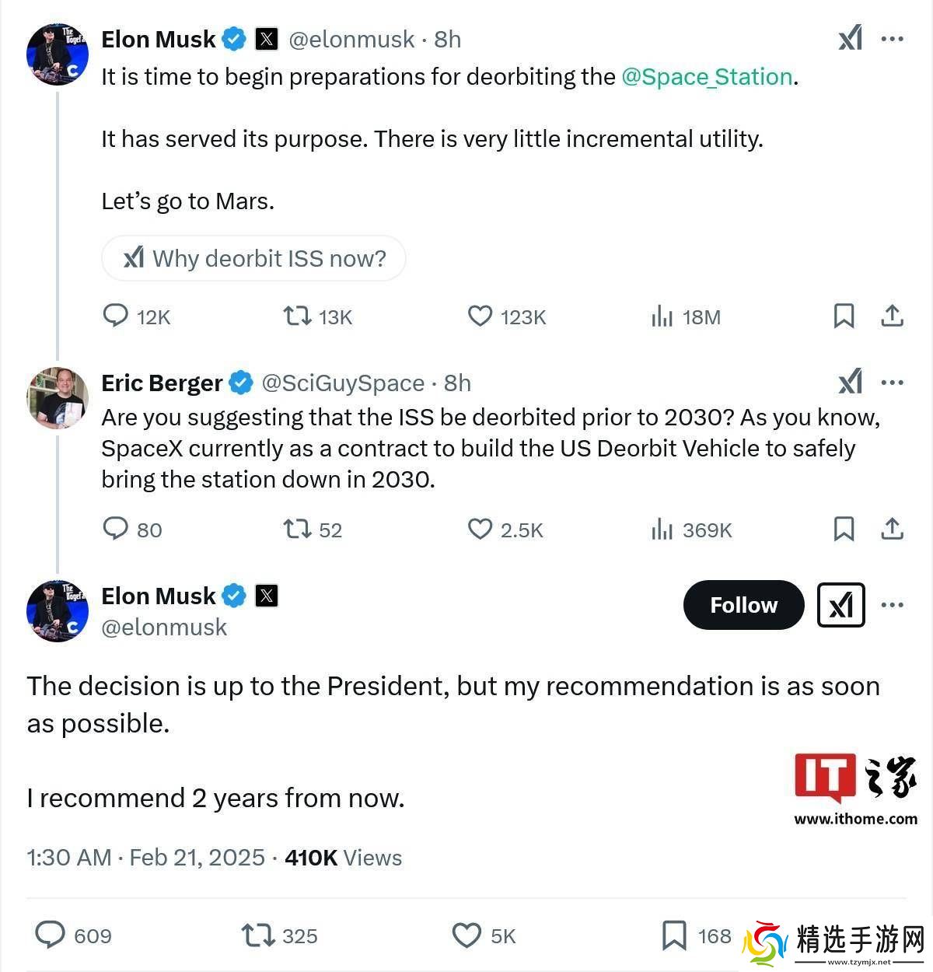Viewport: 933px width, 972px height.
Task: Open Grok icon on first tweet
Action: [x=850, y=38]
